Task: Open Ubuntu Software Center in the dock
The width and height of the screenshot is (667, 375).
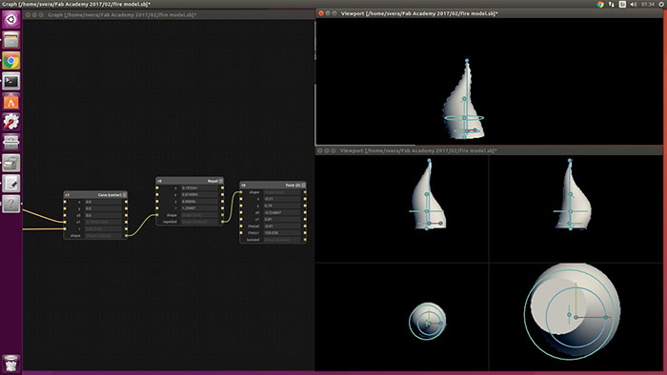Action: 11,102
